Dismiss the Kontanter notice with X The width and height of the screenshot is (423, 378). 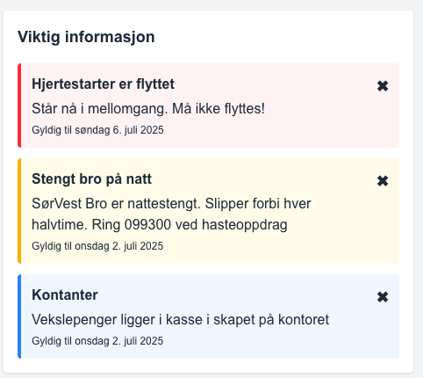pos(383,297)
